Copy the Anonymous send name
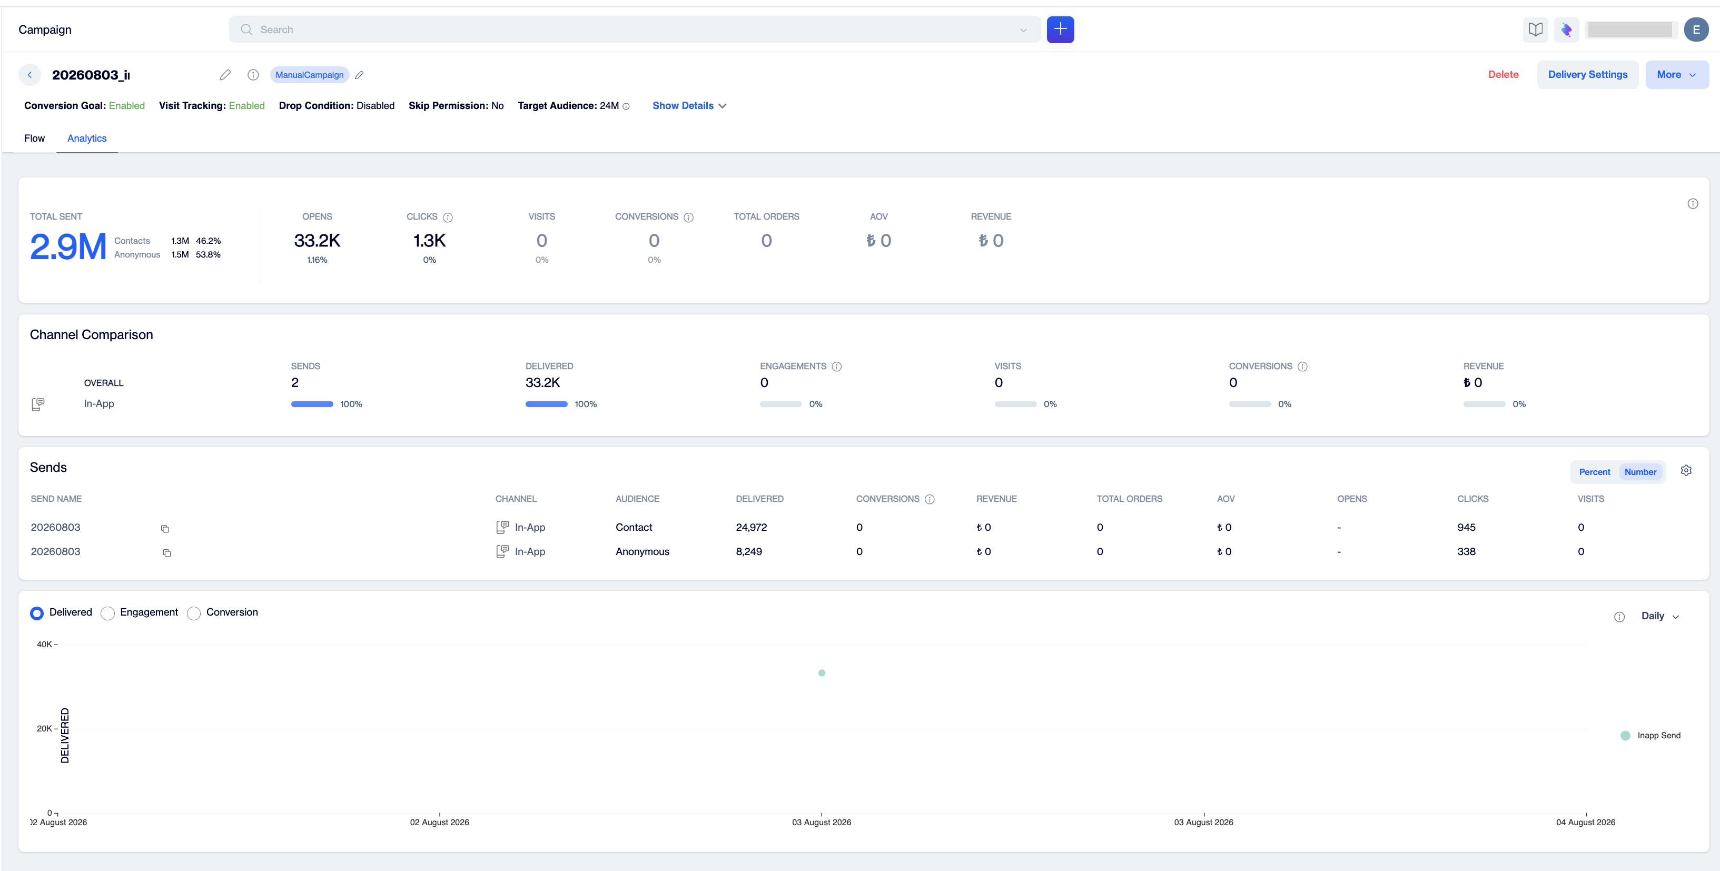Image resolution: width=1720 pixels, height=871 pixels. click(x=167, y=552)
